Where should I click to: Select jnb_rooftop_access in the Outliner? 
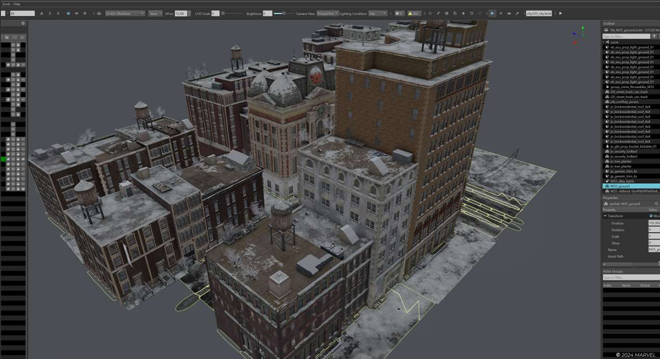click(x=624, y=102)
